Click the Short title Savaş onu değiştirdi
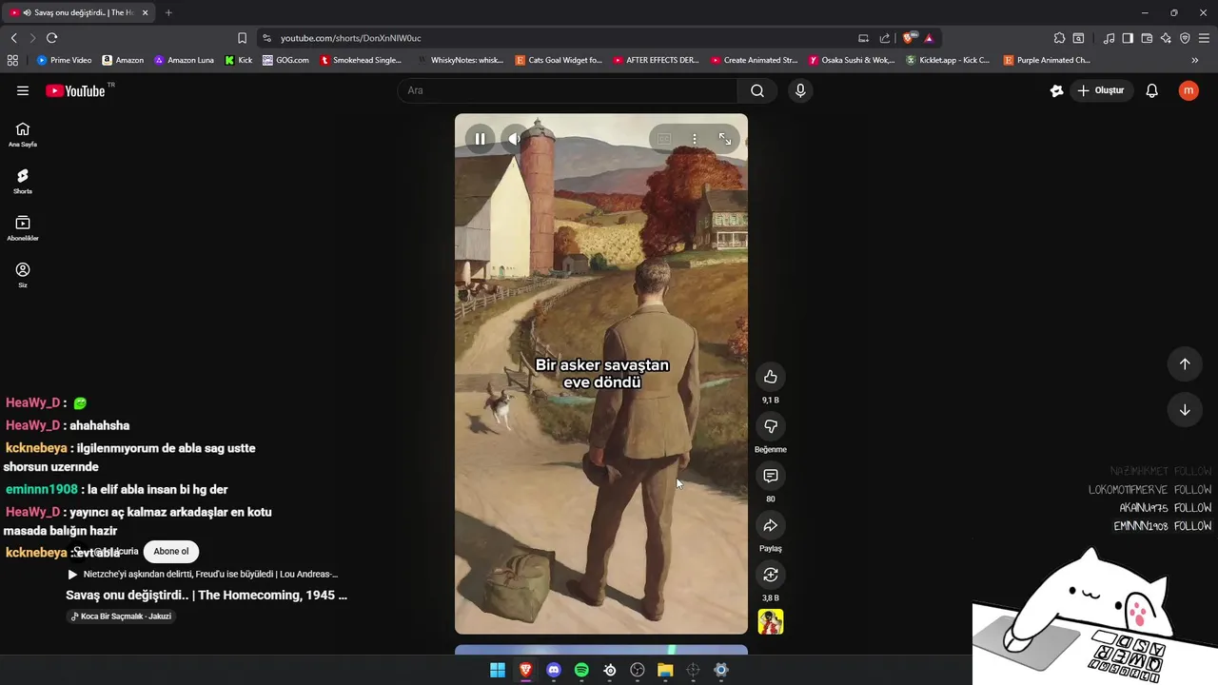1218x685 pixels. coord(206,596)
